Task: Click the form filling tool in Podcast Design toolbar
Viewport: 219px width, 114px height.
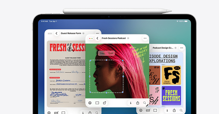Action: (x=148, y=110)
